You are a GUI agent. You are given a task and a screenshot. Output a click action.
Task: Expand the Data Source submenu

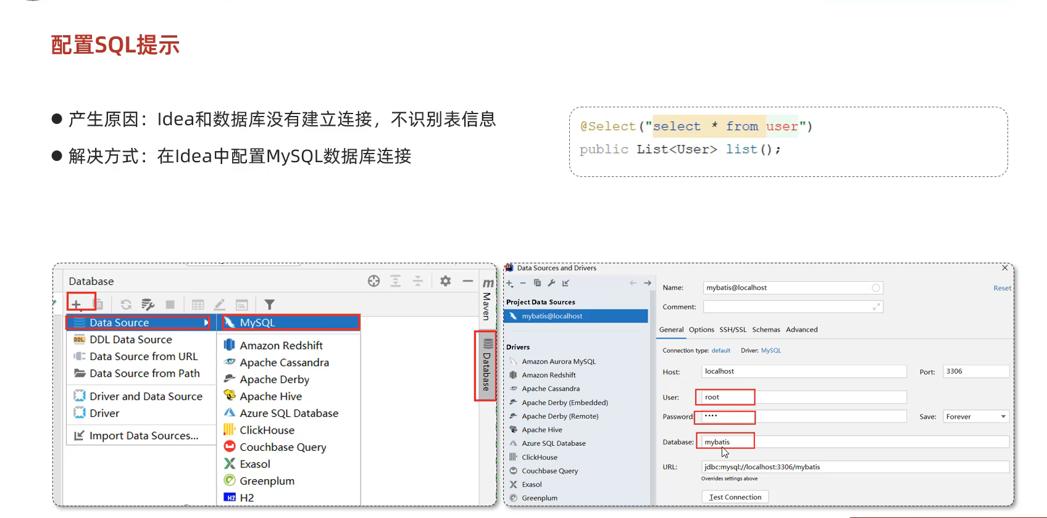pos(139,323)
